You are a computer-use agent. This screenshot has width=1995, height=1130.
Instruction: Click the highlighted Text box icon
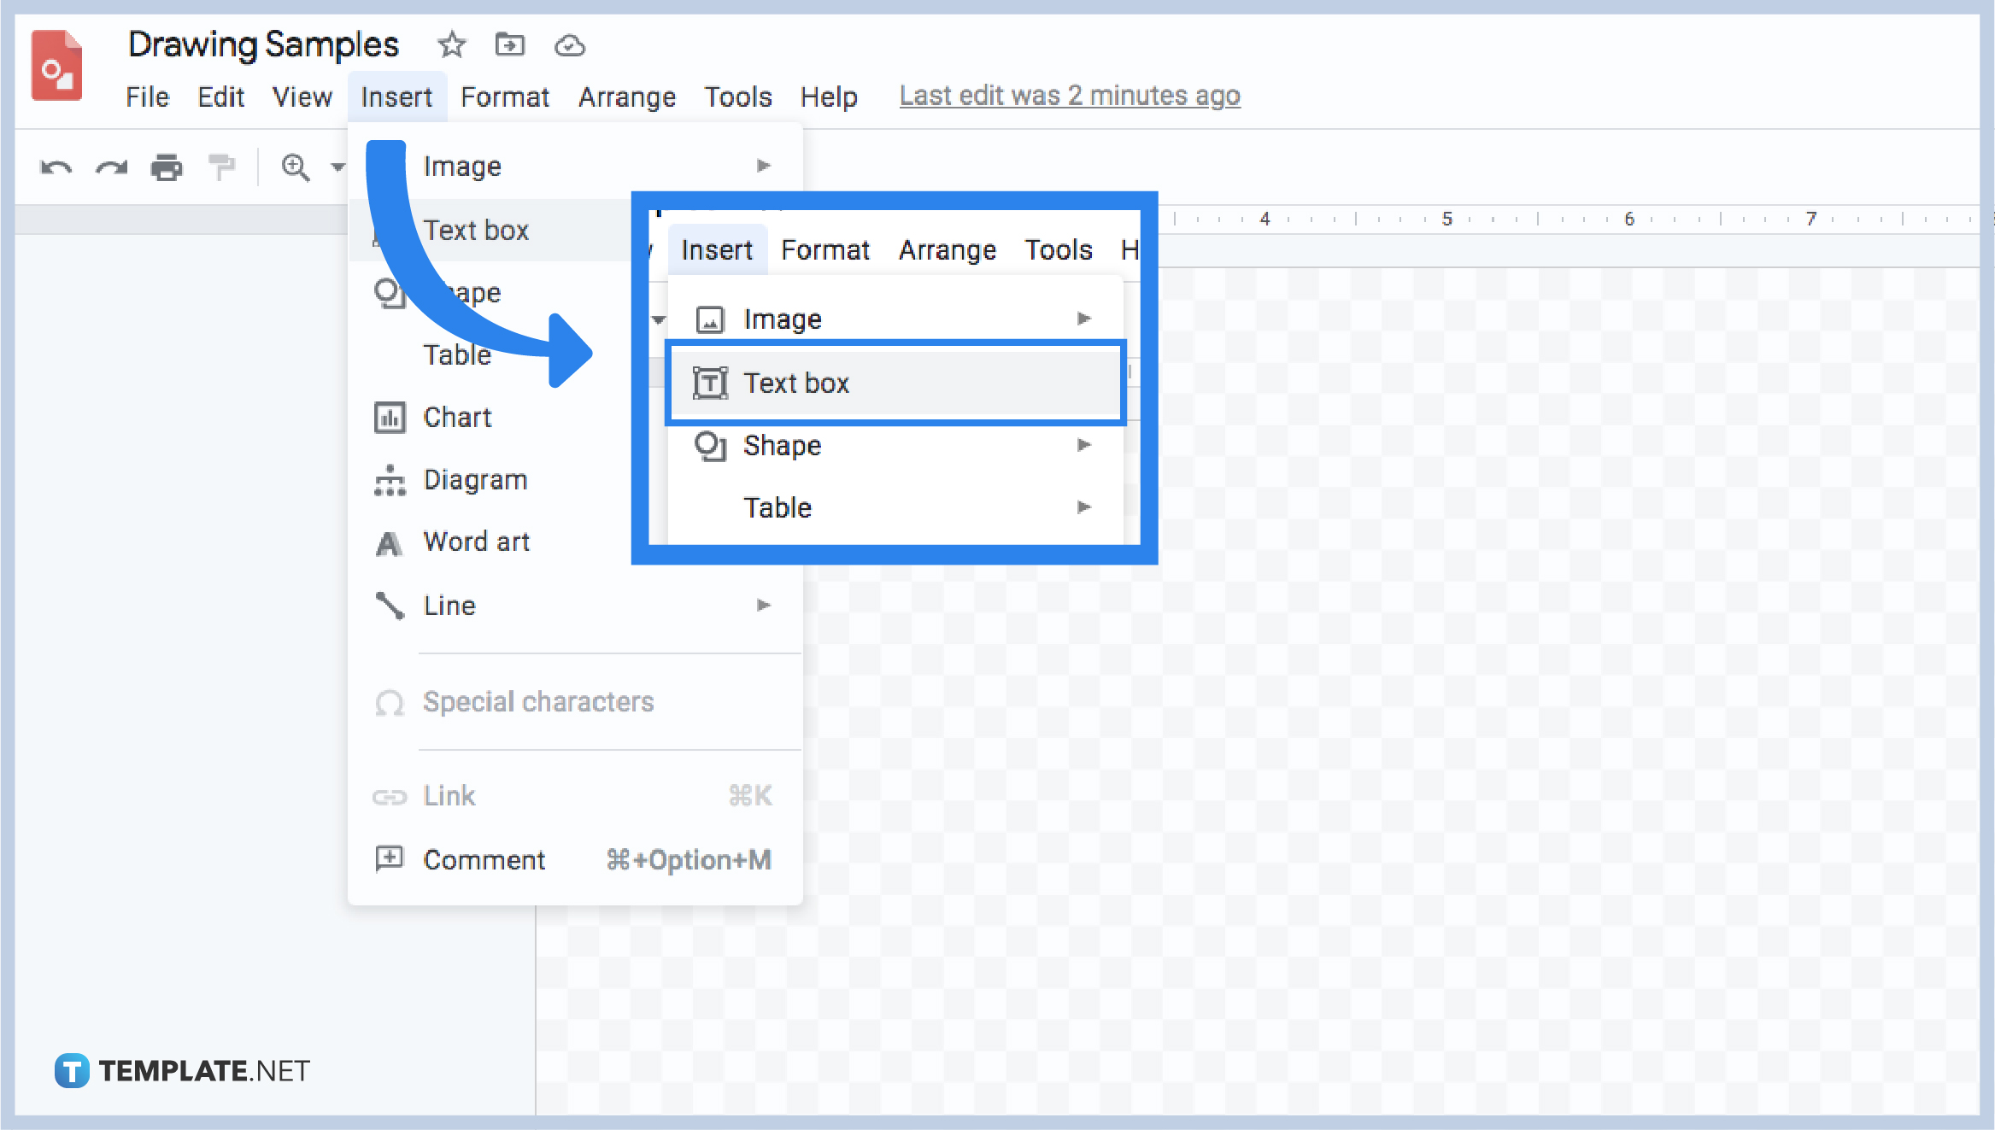tap(711, 383)
